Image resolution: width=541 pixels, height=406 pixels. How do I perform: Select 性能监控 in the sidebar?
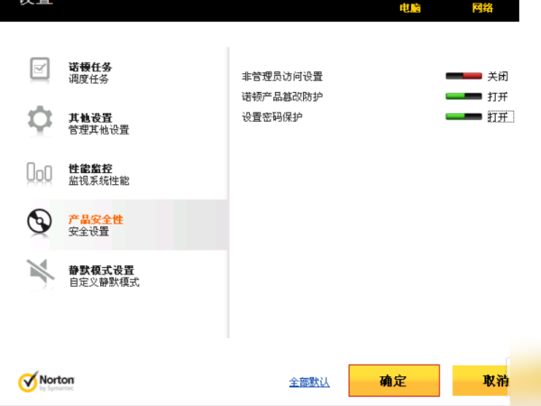pyautogui.click(x=90, y=169)
